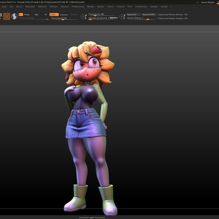Click the RepiteUltRel button

click(x=149, y=14)
